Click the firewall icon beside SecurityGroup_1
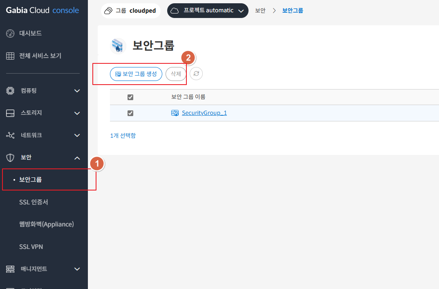This screenshot has width=439, height=289. tap(175, 113)
